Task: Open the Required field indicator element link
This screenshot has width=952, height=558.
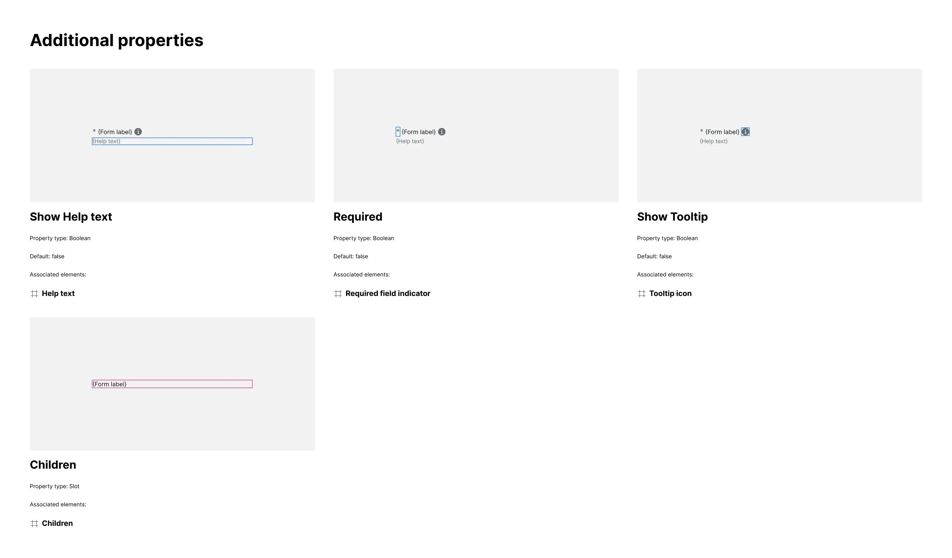Action: [x=388, y=293]
